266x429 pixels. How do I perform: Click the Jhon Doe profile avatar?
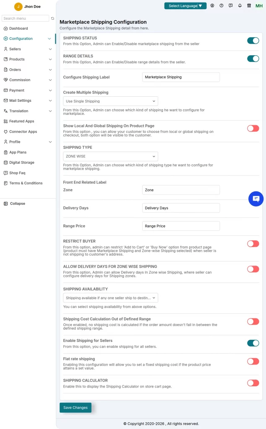(18, 7)
